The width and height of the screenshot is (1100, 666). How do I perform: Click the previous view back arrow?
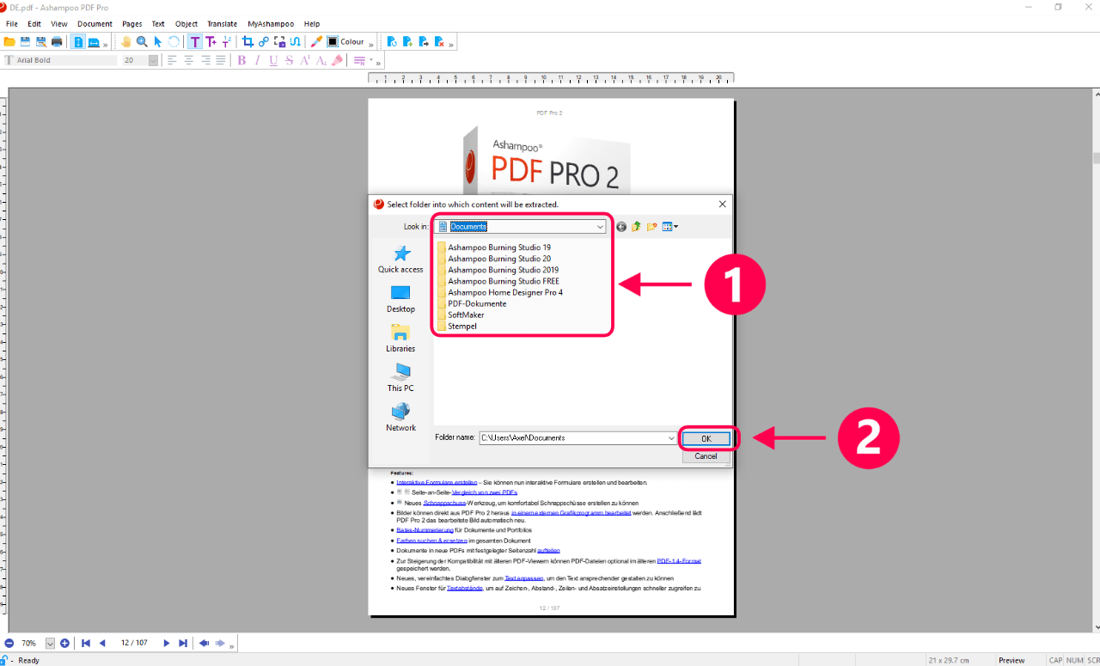(204, 643)
